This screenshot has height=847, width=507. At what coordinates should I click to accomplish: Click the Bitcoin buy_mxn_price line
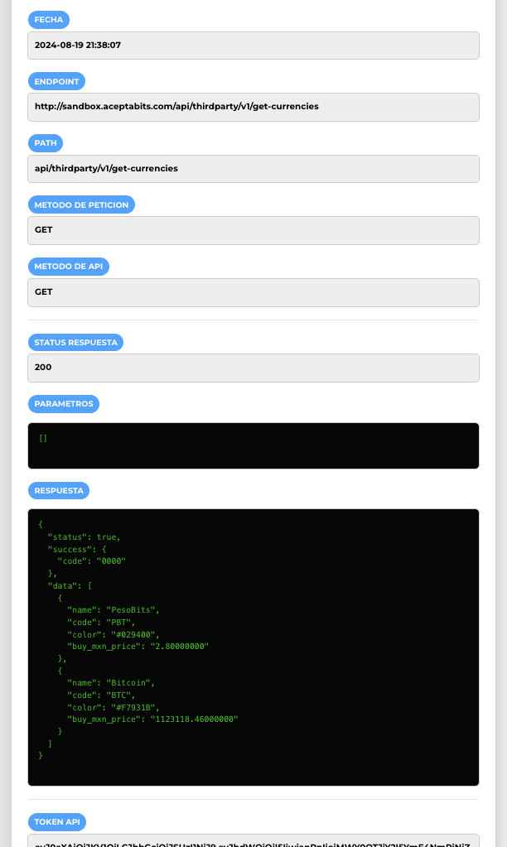152,719
